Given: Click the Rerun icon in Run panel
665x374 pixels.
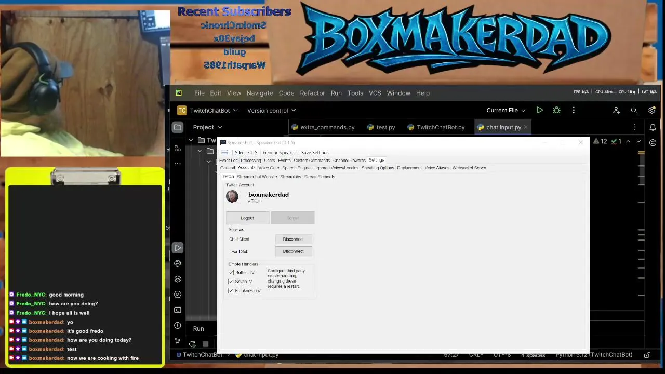Looking at the screenshot, I should (x=192, y=344).
